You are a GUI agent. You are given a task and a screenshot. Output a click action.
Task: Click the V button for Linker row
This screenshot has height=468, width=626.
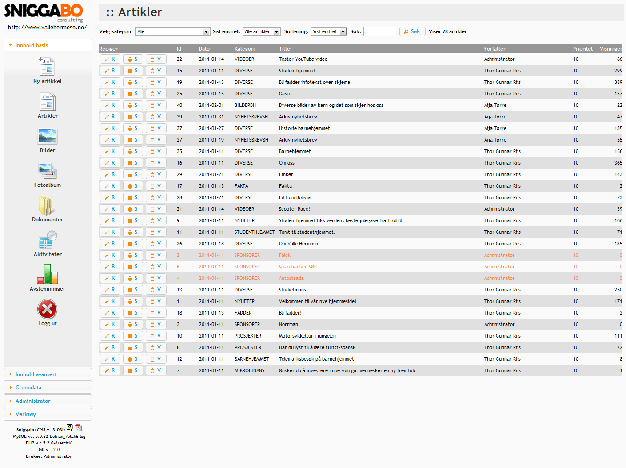pyautogui.click(x=156, y=174)
